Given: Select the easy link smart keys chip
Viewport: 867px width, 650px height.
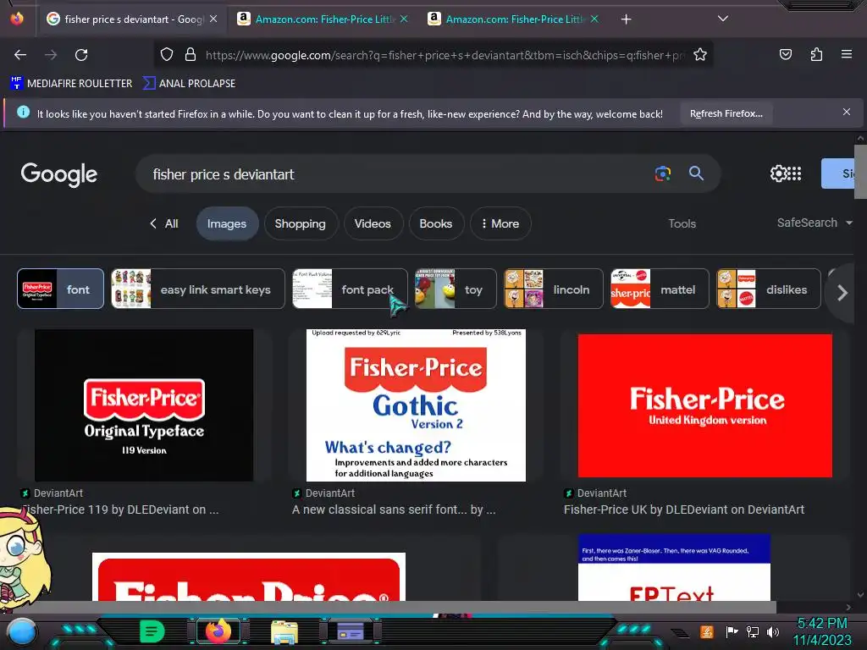Looking at the screenshot, I should pos(198,289).
